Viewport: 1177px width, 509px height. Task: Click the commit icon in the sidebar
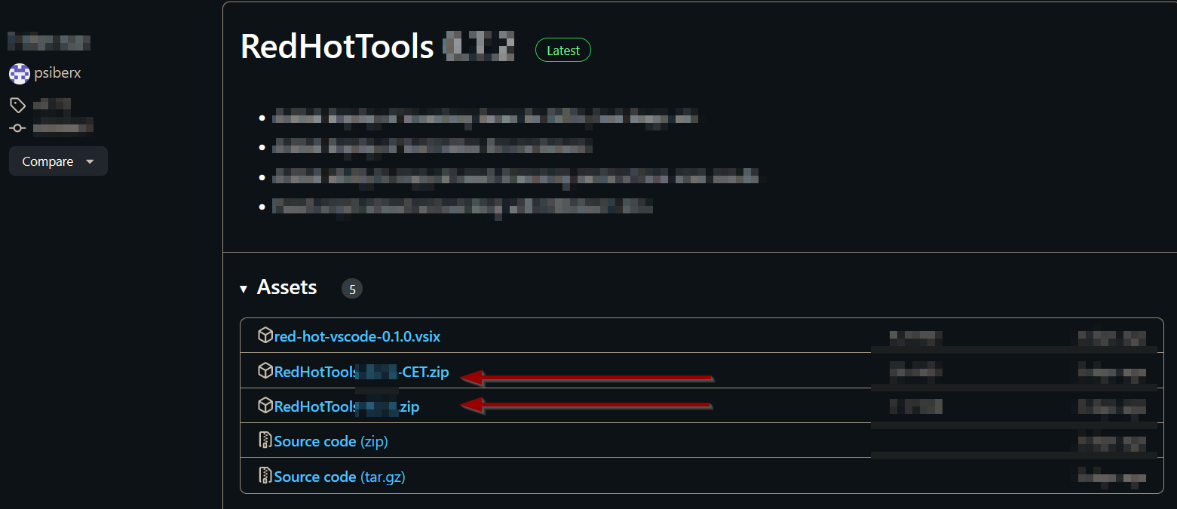(x=17, y=128)
